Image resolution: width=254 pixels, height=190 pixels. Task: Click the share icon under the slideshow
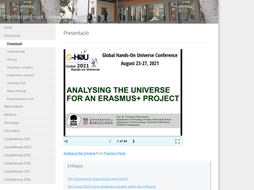(66, 141)
